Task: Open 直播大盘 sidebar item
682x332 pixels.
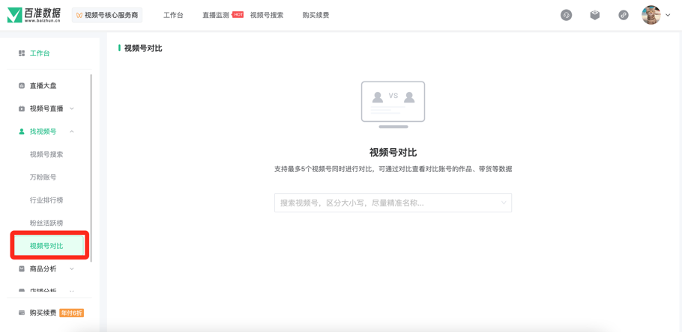Action: (43, 86)
